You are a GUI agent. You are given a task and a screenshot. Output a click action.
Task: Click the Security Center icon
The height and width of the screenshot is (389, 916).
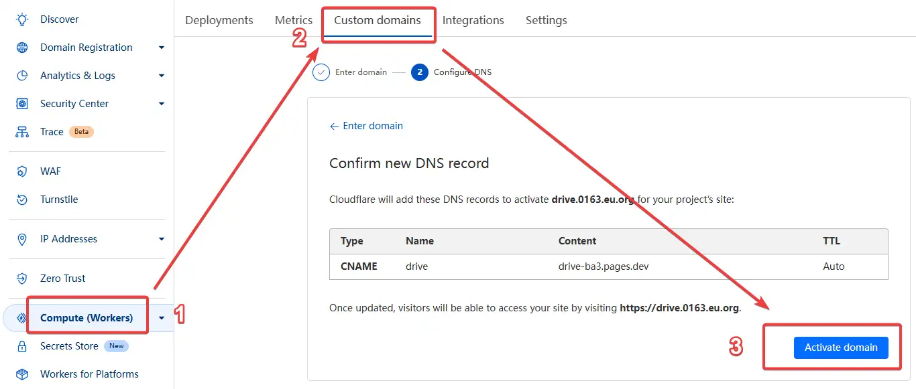click(22, 104)
